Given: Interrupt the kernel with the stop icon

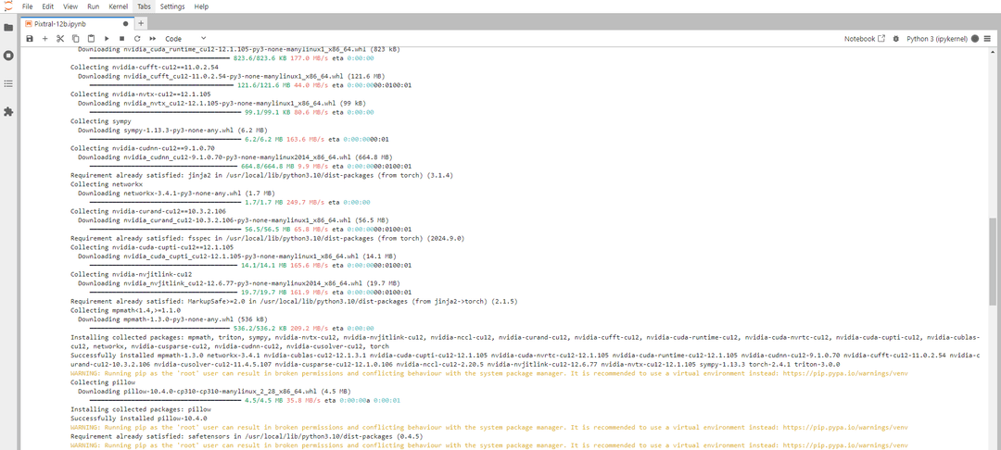Looking at the screenshot, I should pyautogui.click(x=122, y=39).
